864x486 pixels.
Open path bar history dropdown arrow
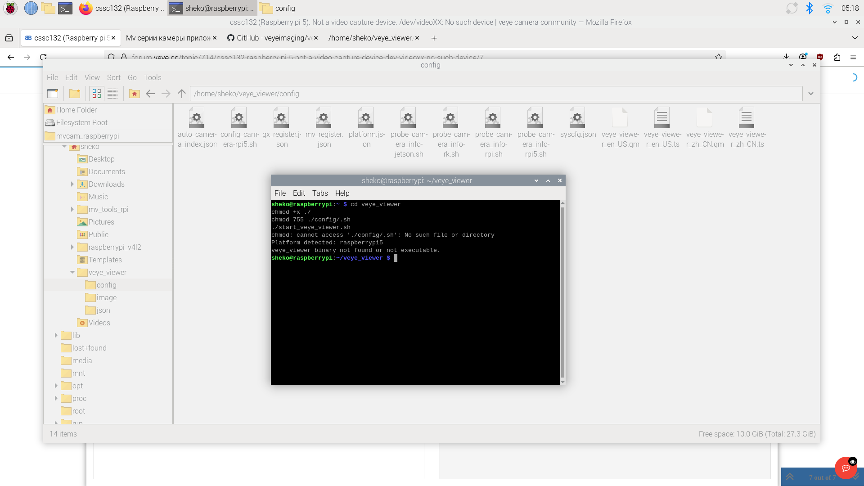(x=810, y=94)
